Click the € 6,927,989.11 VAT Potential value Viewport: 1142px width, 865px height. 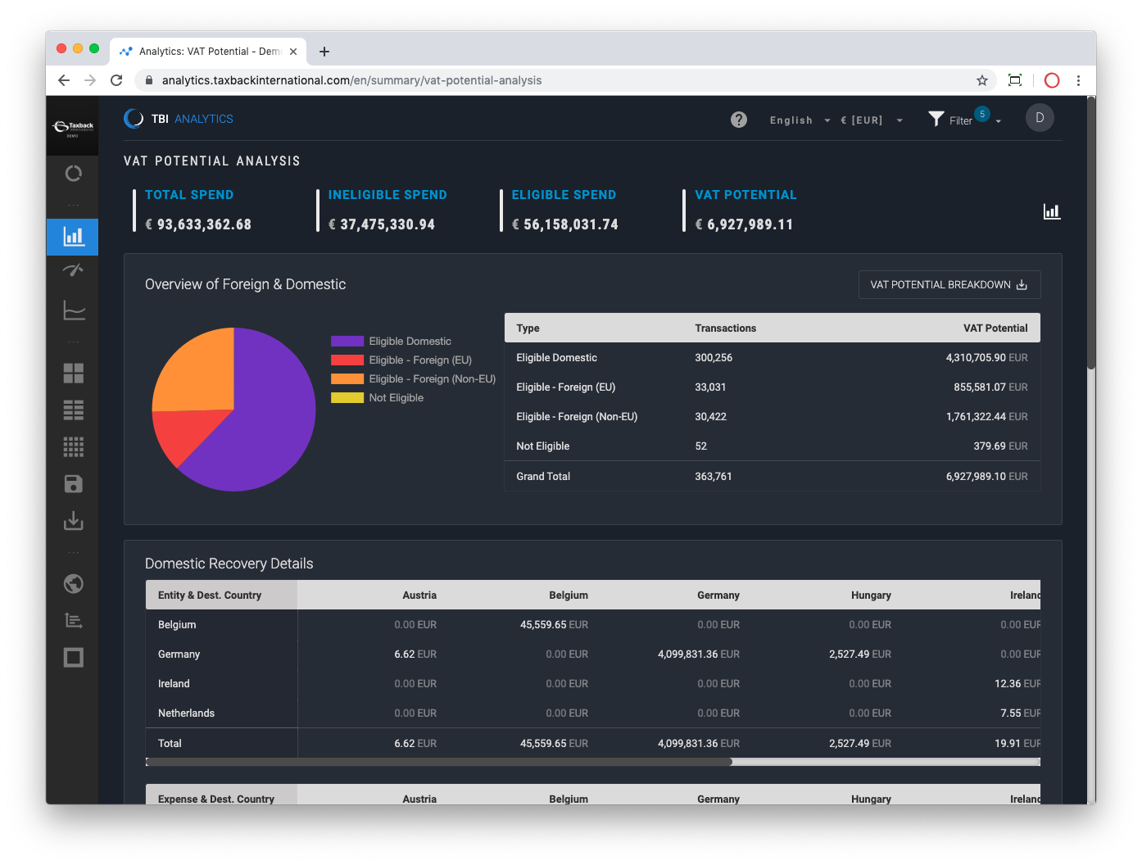744,224
